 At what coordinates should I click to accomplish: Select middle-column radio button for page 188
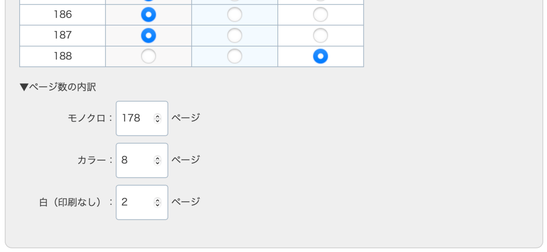tap(235, 56)
